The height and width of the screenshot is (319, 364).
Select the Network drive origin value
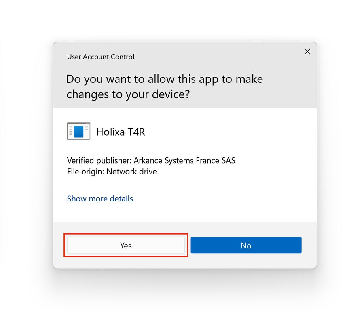pos(131,172)
